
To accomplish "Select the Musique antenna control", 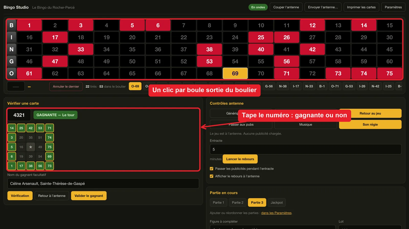I will coord(306,125).
